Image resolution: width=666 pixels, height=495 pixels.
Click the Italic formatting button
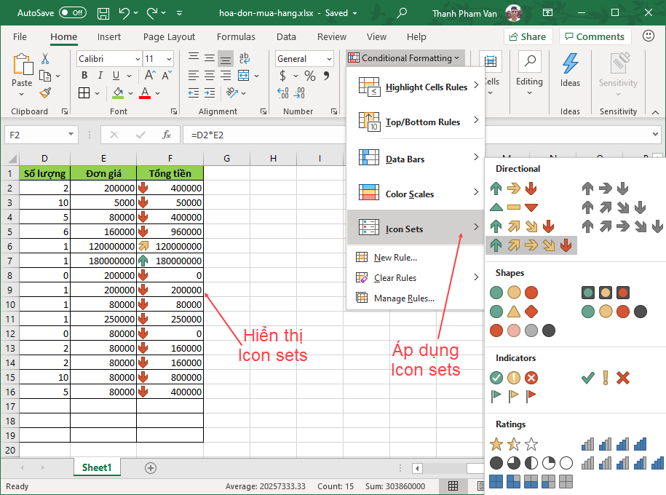click(x=100, y=76)
